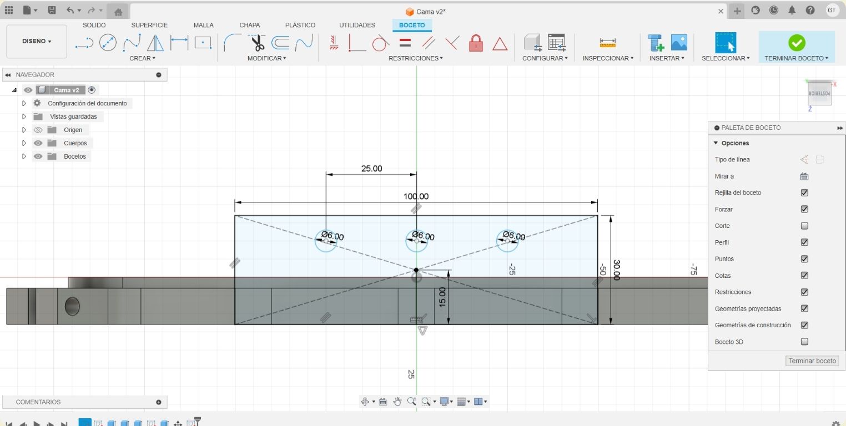Apply the Horizontal/Vertical constraint

tap(334, 43)
